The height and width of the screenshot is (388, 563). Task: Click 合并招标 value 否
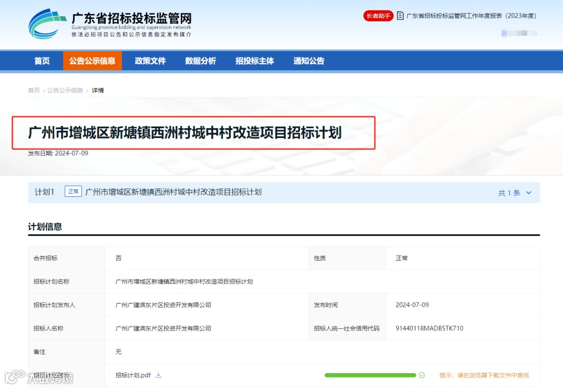[118, 258]
